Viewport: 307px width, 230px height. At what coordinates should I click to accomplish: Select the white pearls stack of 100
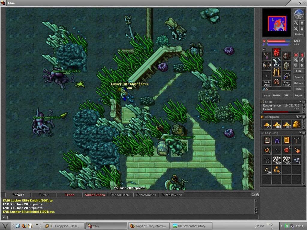286,160
